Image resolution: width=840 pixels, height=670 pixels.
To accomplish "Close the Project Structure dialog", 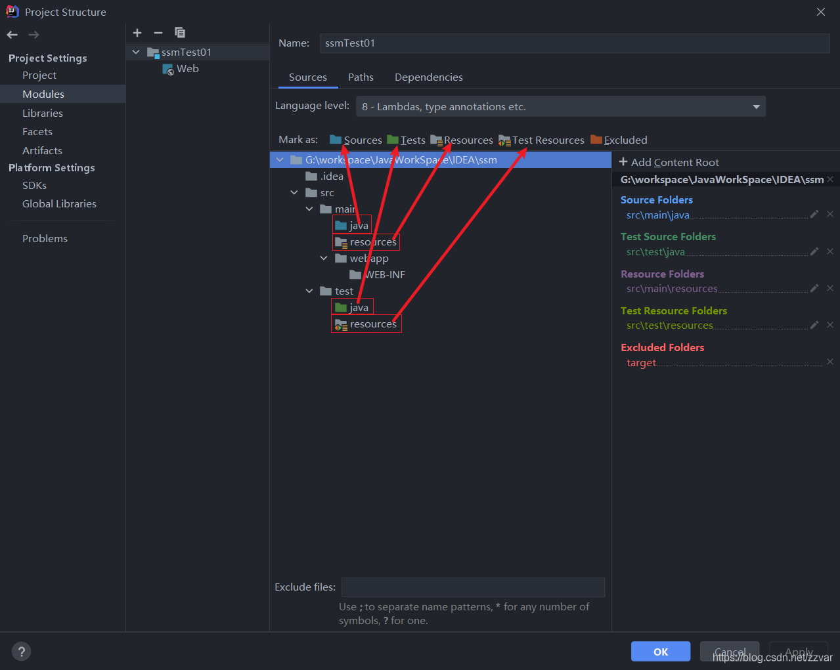I will (x=821, y=12).
